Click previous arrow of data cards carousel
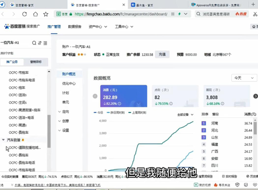258x190 pixels. (x=95, y=96)
